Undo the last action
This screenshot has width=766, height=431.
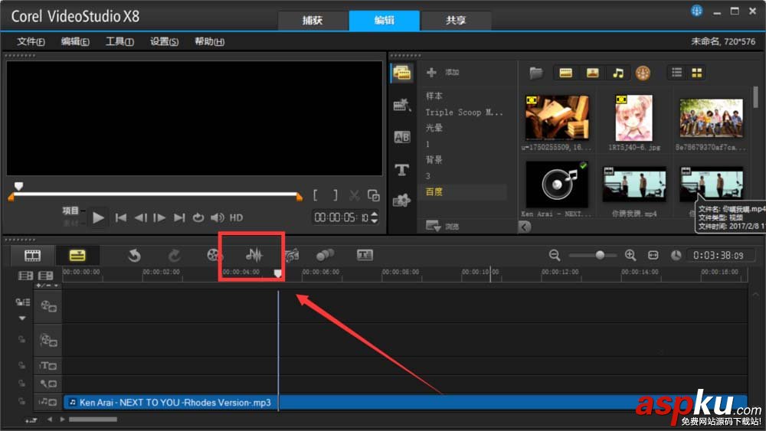133,255
